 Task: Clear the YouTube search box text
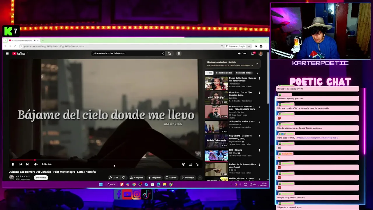click(163, 53)
